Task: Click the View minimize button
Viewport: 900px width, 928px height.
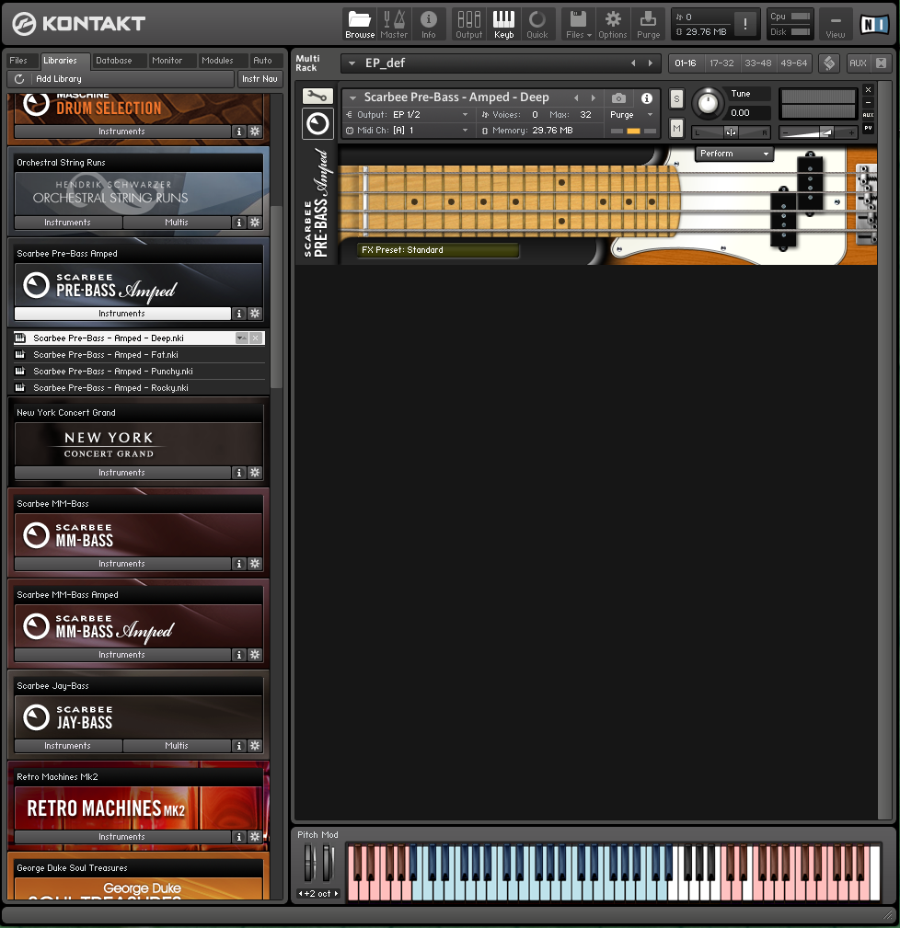Action: click(836, 25)
